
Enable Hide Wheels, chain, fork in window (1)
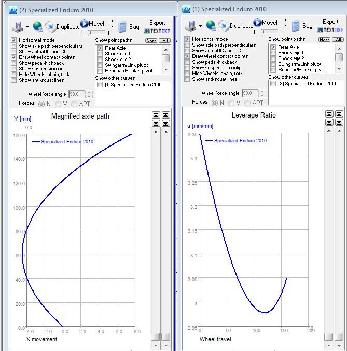pos(187,74)
